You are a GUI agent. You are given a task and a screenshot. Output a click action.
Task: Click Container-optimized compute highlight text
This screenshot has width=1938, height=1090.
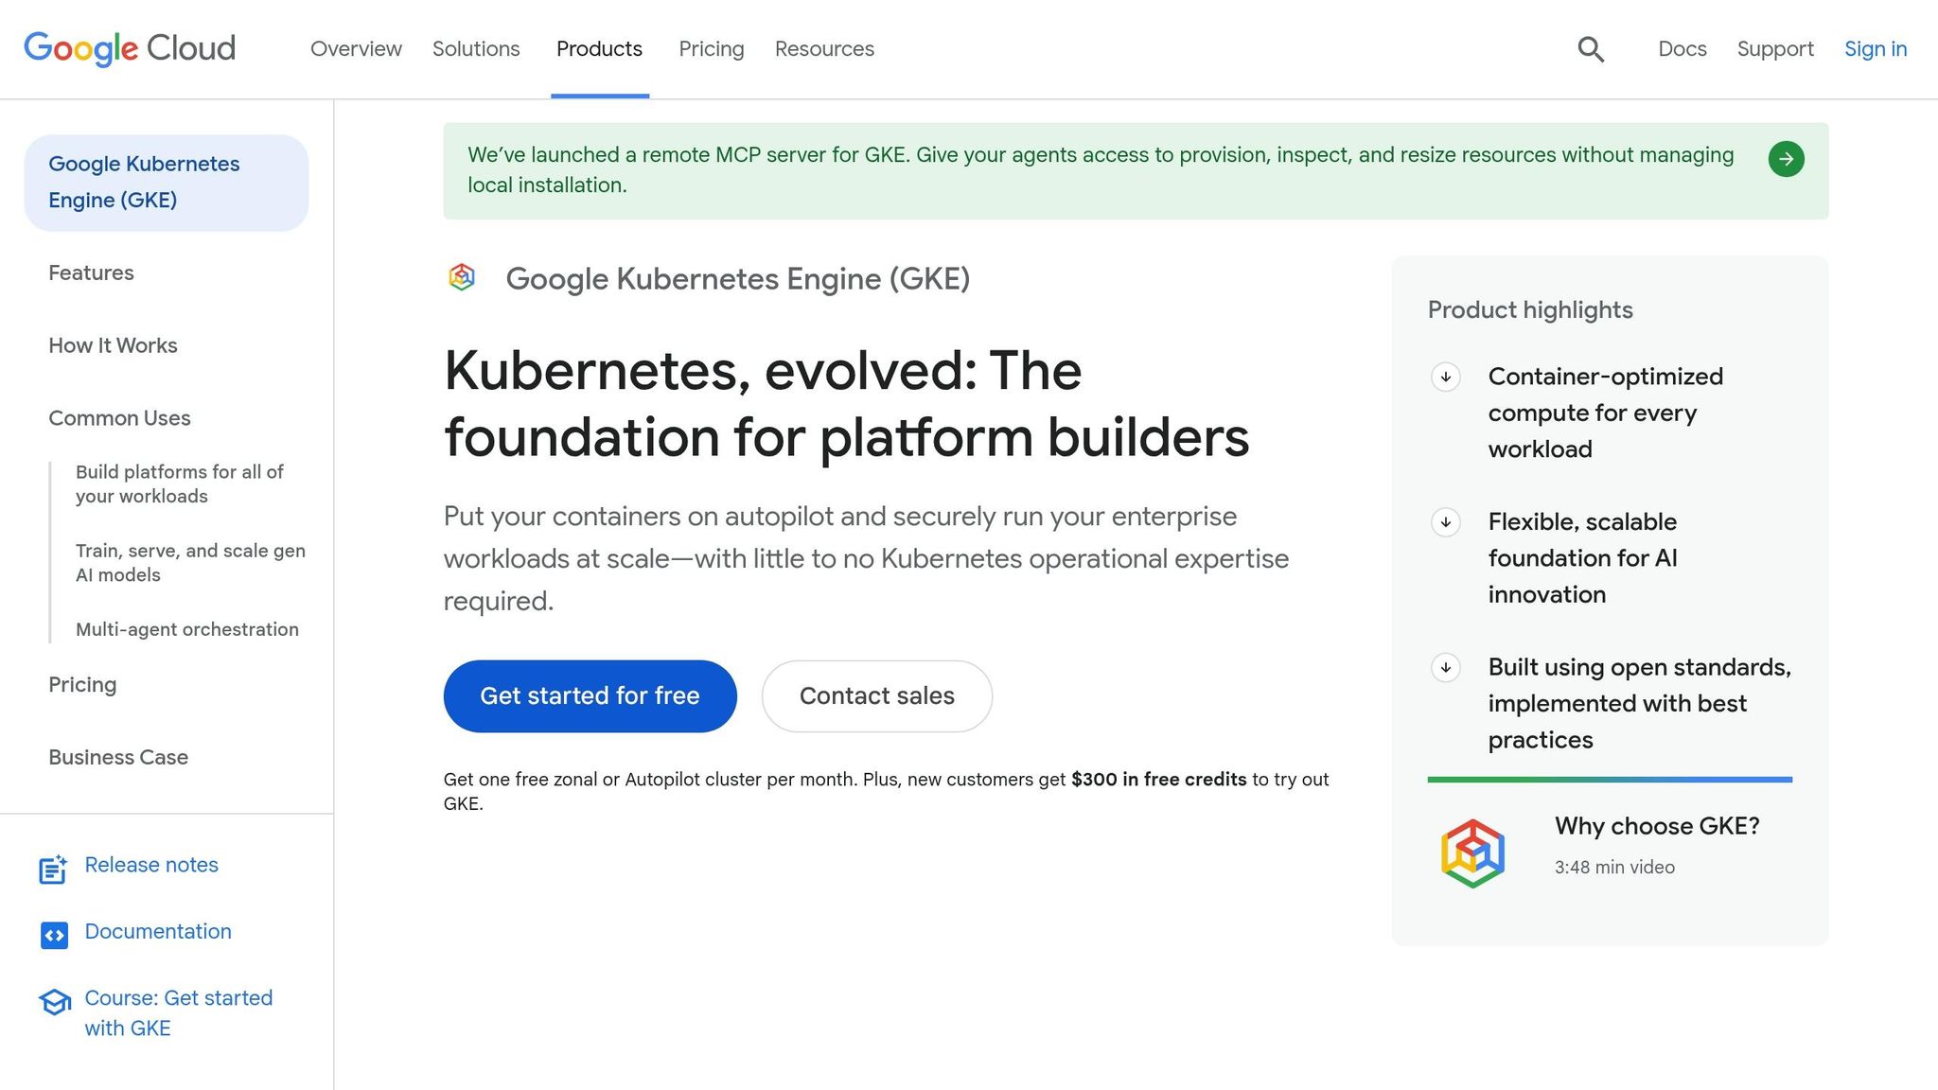click(x=1606, y=413)
